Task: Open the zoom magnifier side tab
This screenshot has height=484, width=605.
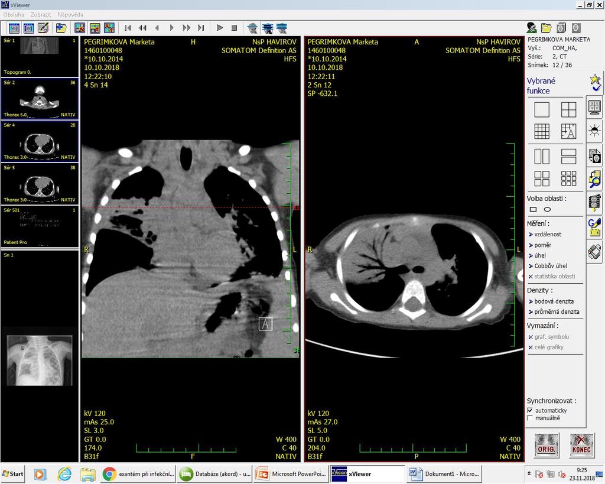Action: (595, 180)
